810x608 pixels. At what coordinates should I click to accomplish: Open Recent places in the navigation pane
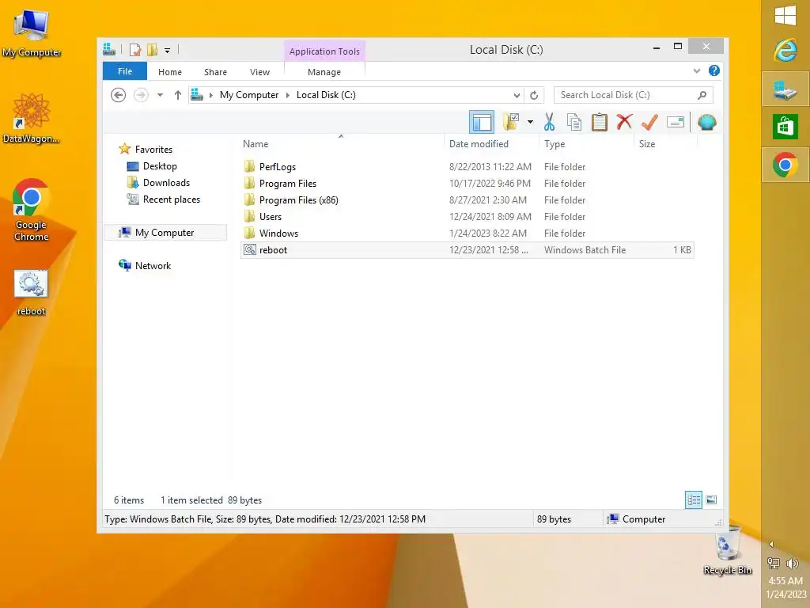pyautogui.click(x=172, y=199)
